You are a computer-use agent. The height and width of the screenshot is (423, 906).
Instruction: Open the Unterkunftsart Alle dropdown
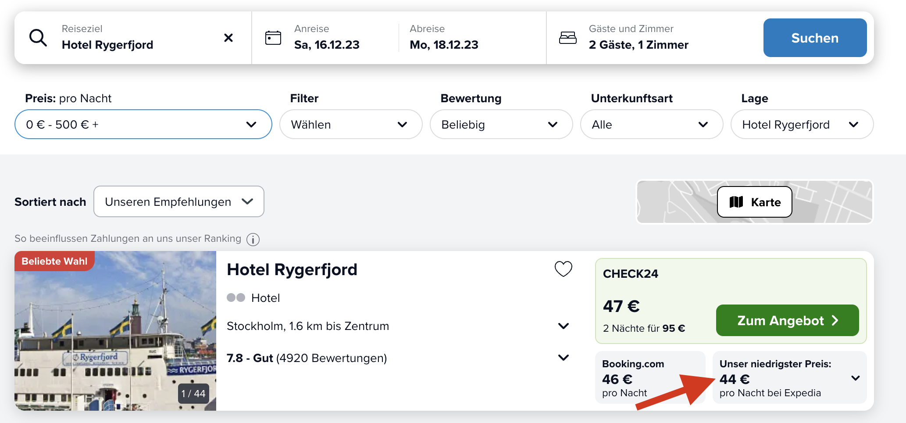(x=652, y=124)
